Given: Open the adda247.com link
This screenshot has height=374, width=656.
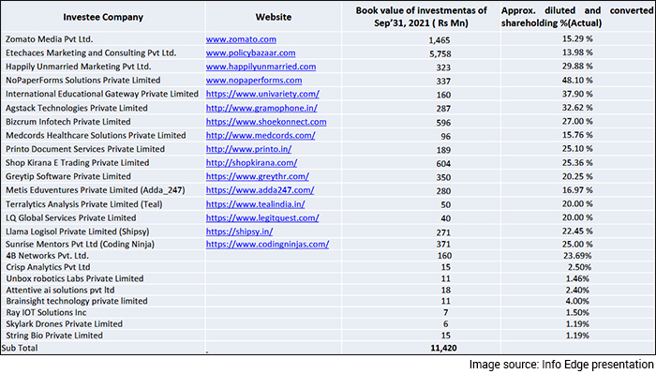Looking at the screenshot, I should click(x=260, y=190).
